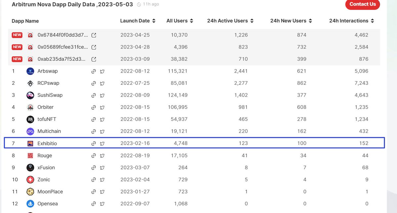Open the RCPswap dapp name
The height and width of the screenshot is (213, 397).
coord(48,83)
